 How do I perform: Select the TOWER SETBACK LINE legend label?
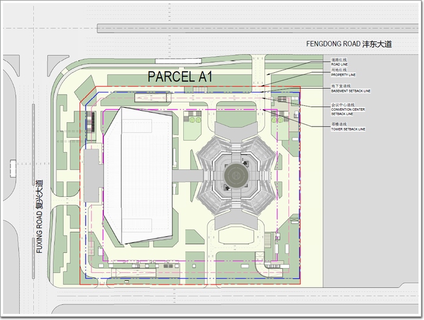click(348, 129)
